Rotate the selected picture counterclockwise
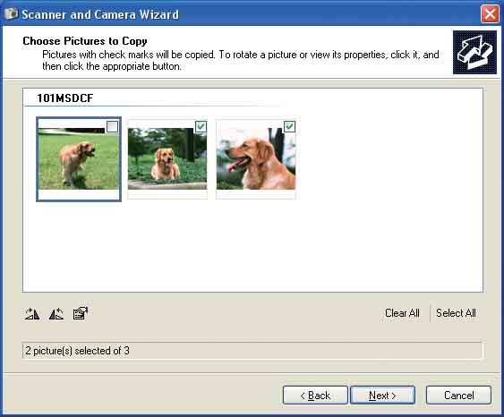Image resolution: width=504 pixels, height=417 pixels. (x=56, y=314)
